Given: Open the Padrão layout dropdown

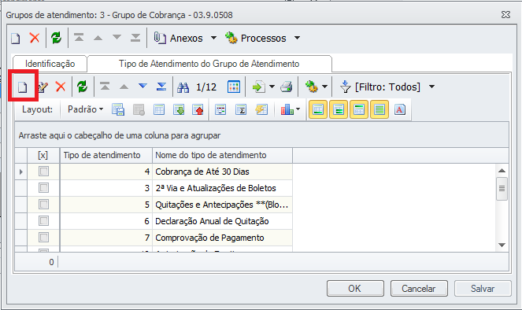Looking at the screenshot, I should 85,109.
